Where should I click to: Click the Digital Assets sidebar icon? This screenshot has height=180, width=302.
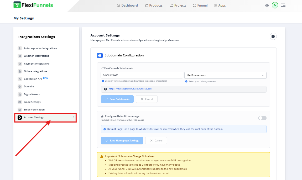20,94
